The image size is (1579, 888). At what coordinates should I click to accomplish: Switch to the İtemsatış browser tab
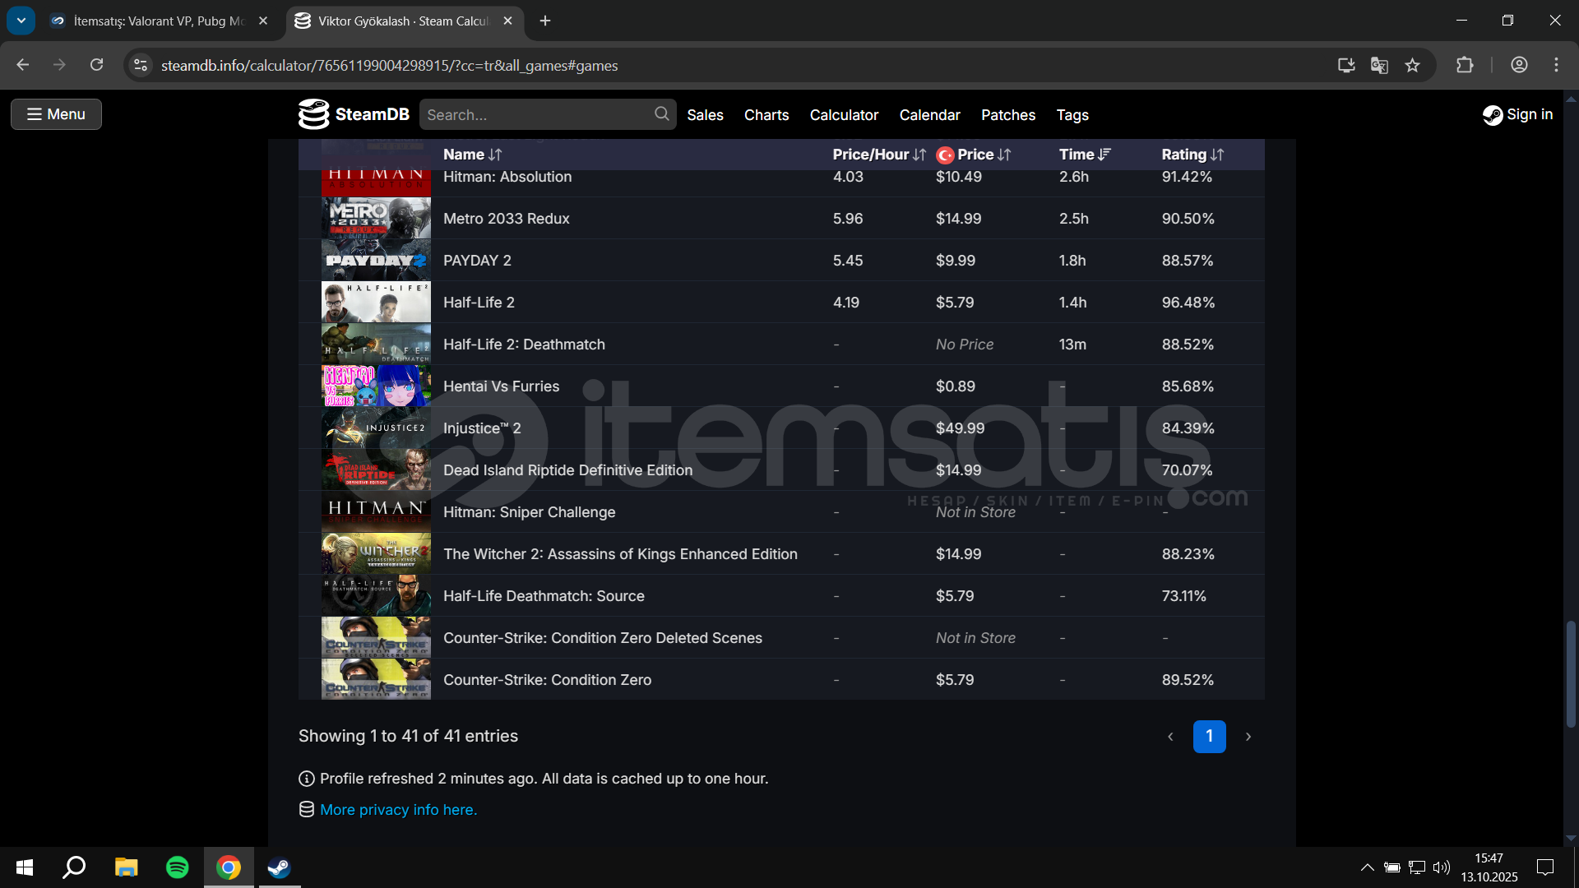(x=159, y=21)
